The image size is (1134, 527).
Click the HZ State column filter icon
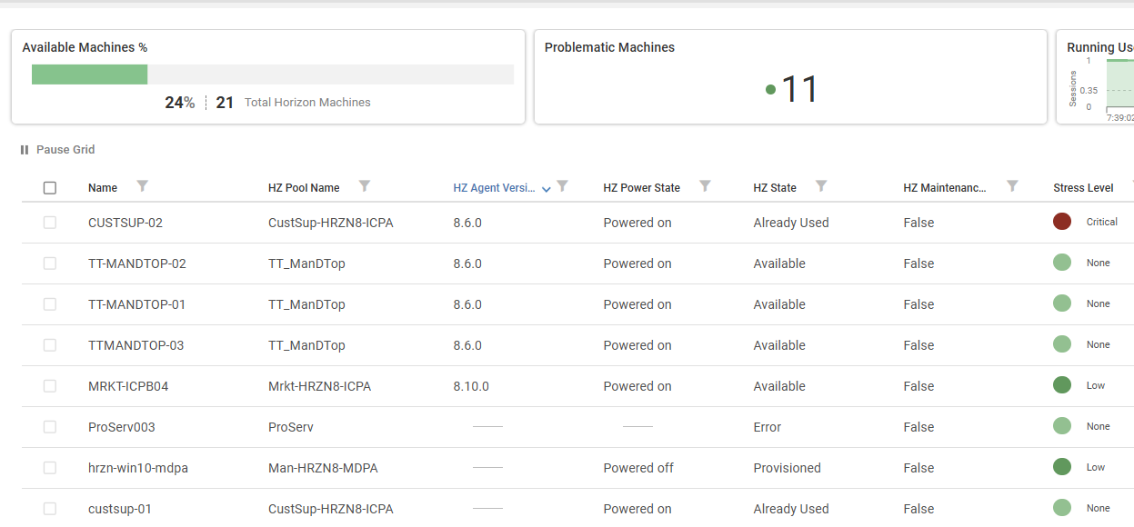click(821, 186)
